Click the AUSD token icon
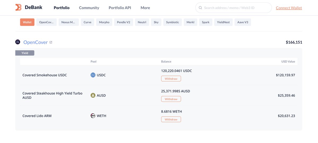 click(93, 96)
